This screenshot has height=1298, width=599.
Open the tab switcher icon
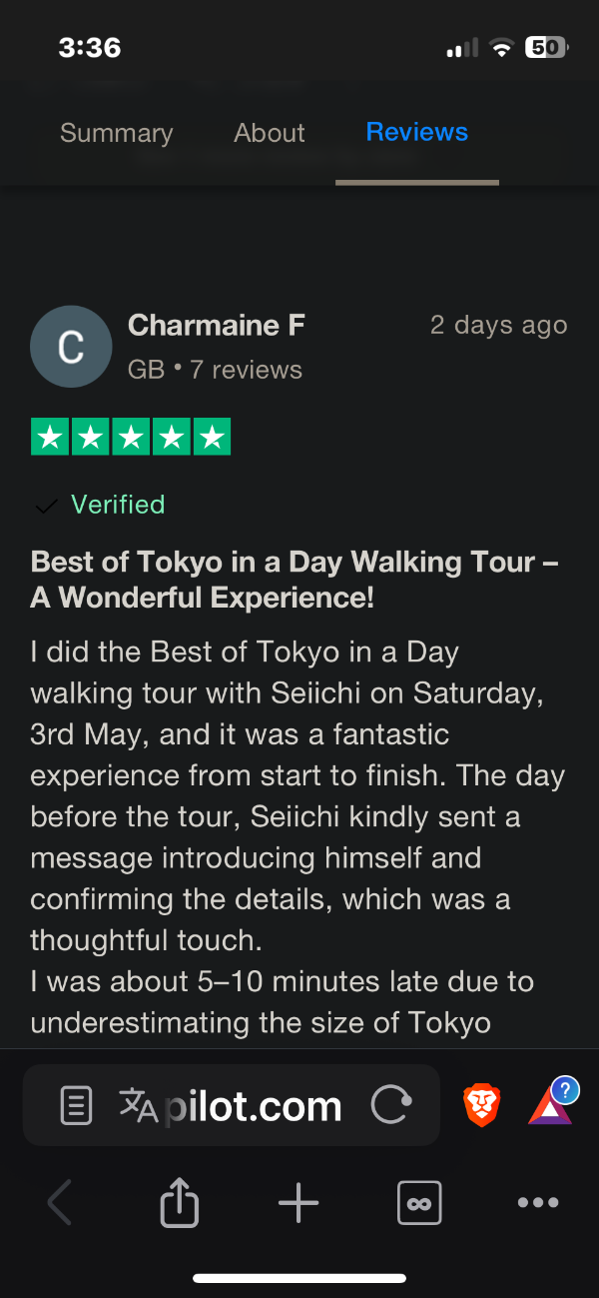point(418,1202)
